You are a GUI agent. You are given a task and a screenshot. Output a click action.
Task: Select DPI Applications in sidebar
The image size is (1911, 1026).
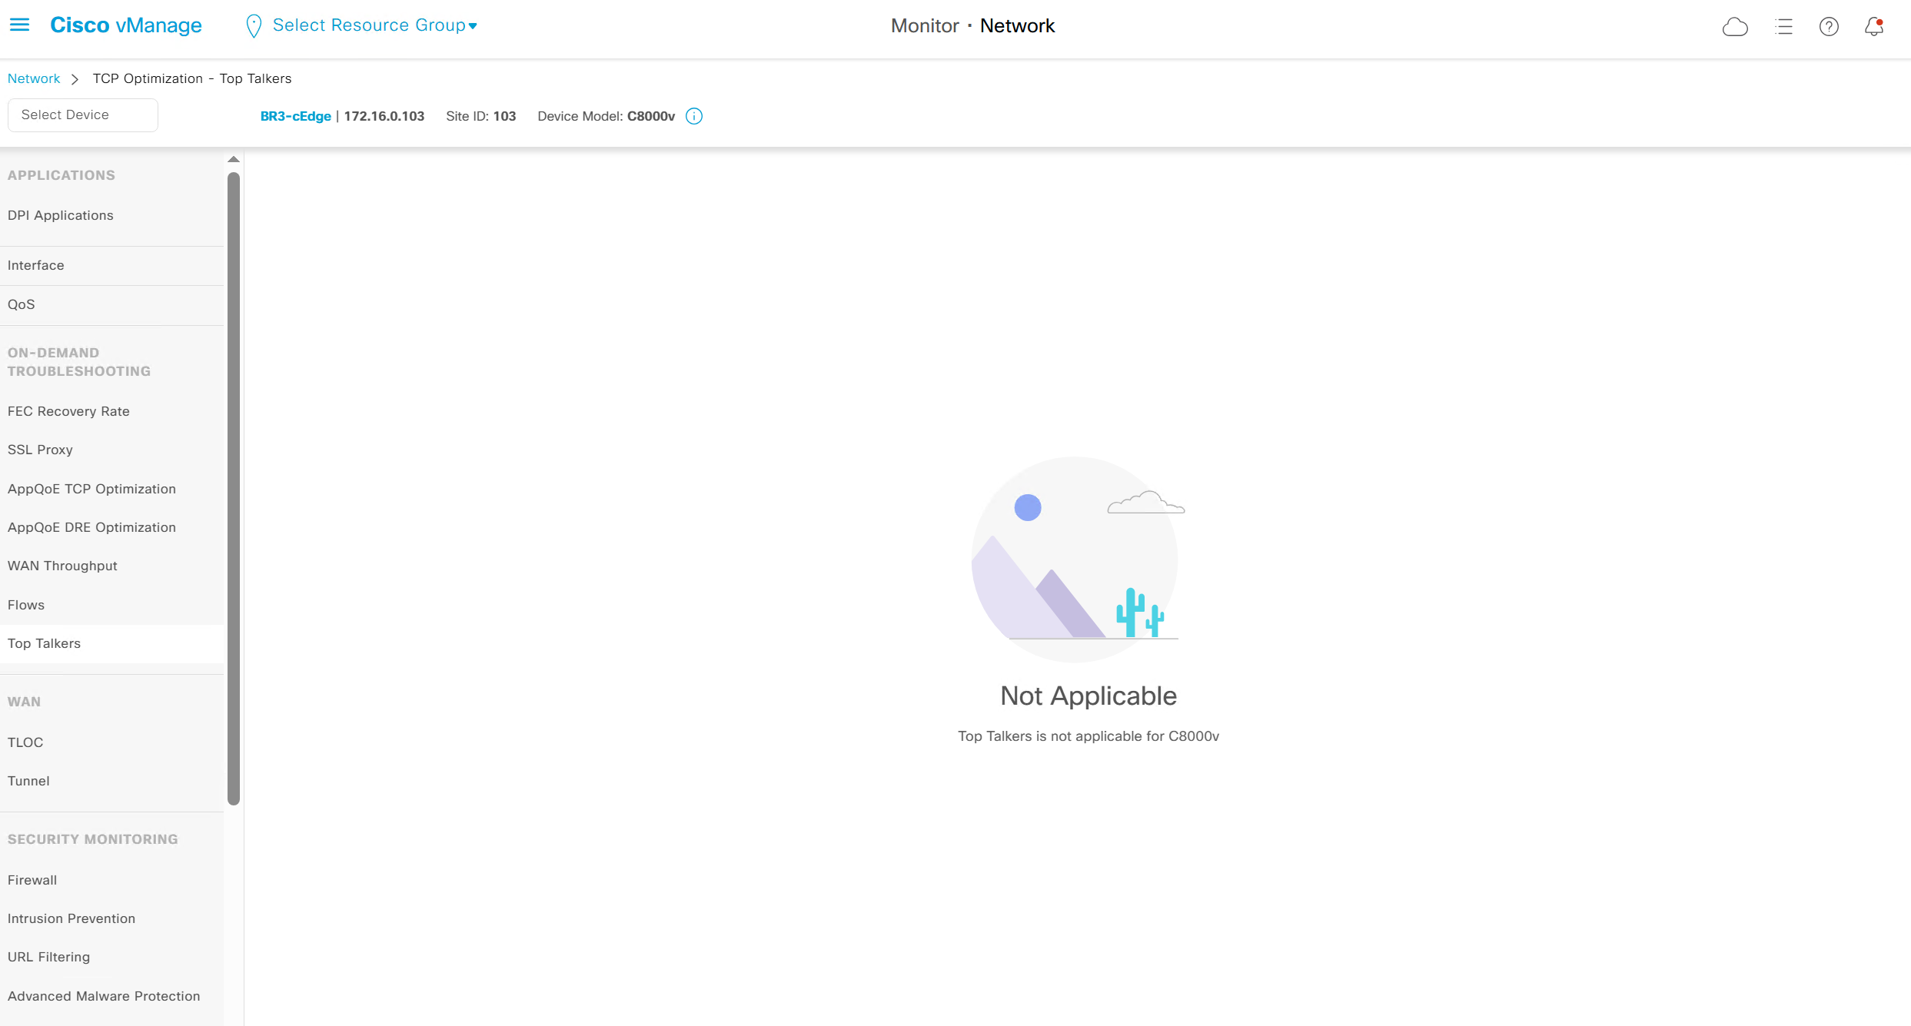click(x=61, y=215)
